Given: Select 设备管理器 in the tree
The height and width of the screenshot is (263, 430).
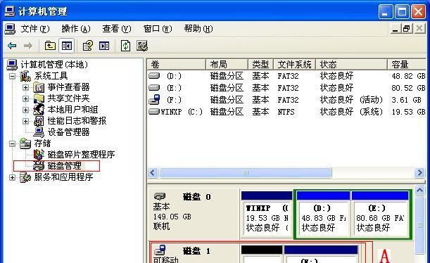Looking at the screenshot, I should click(68, 132).
